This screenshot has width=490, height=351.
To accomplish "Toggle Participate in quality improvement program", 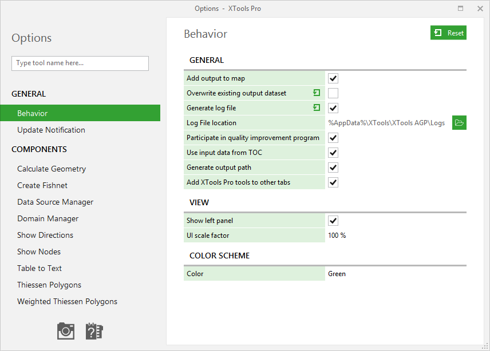I will tap(333, 138).
